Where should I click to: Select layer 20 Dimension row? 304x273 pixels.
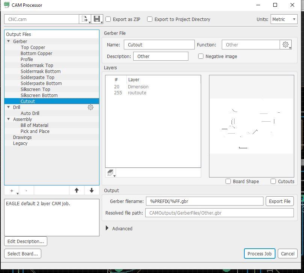click(153, 87)
